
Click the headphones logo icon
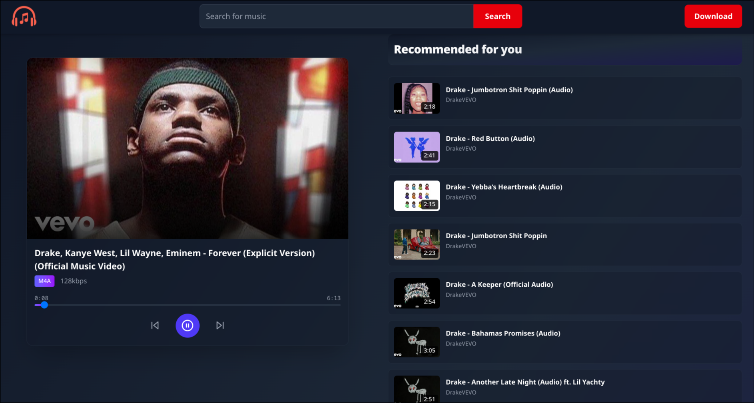tap(24, 17)
